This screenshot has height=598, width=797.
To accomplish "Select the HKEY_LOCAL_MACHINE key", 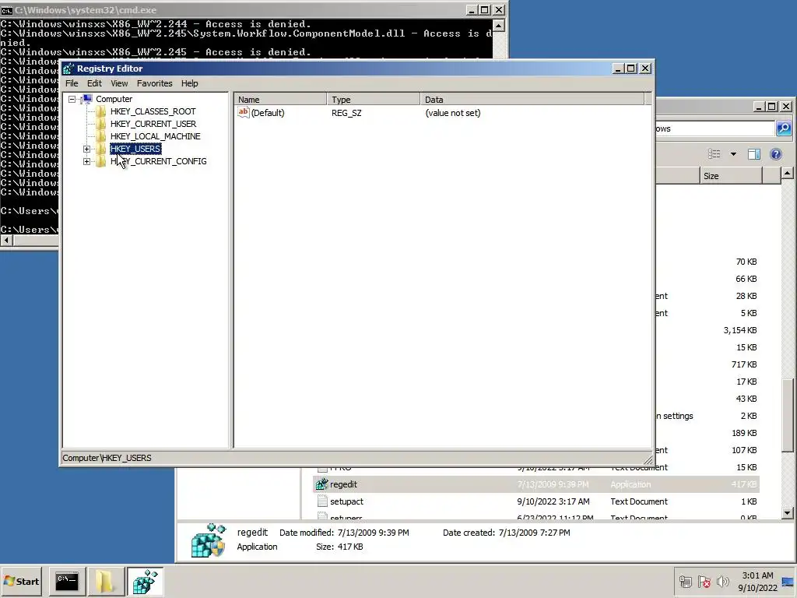I will point(155,136).
